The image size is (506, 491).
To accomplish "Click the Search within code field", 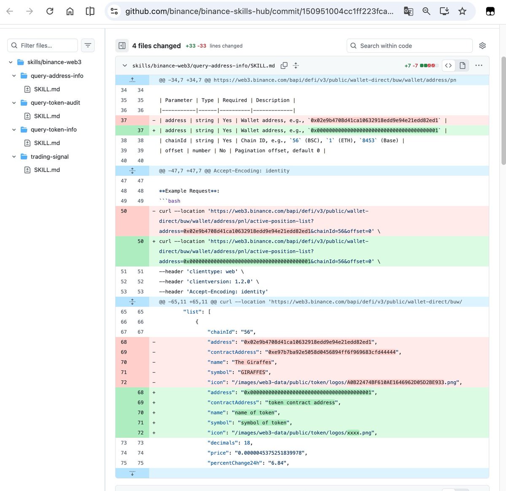I will coord(409,46).
